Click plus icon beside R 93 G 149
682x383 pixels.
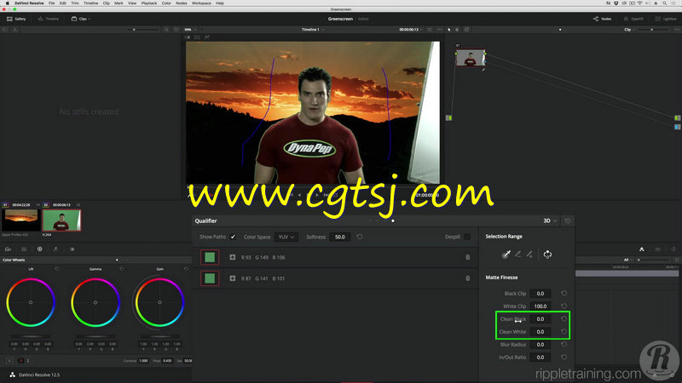coord(233,257)
